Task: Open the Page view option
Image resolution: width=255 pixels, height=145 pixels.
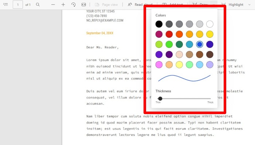Action: [106, 5]
